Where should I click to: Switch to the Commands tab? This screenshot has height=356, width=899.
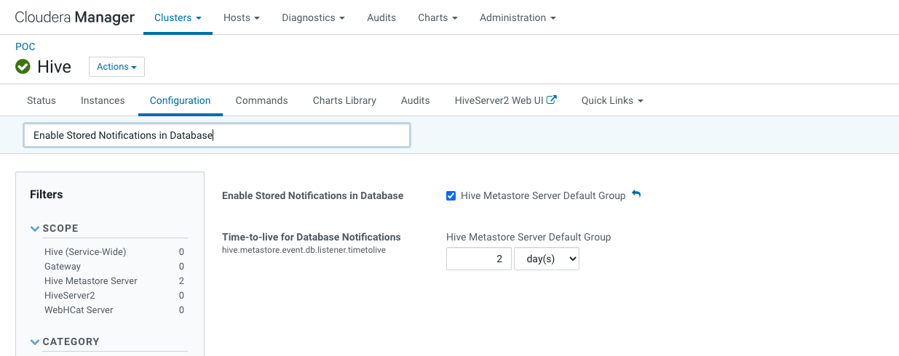click(x=262, y=100)
